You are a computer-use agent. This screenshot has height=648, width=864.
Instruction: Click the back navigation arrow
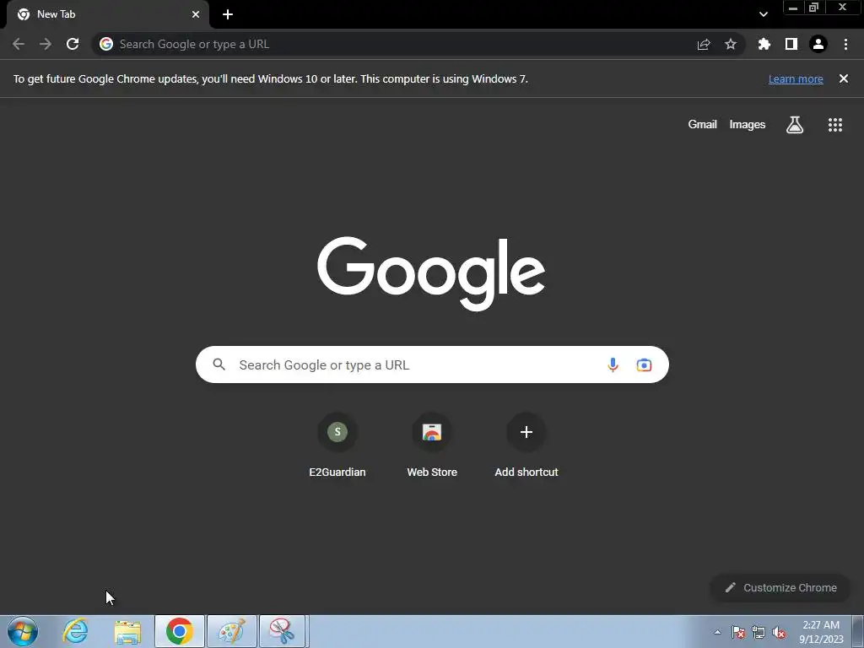click(x=19, y=44)
